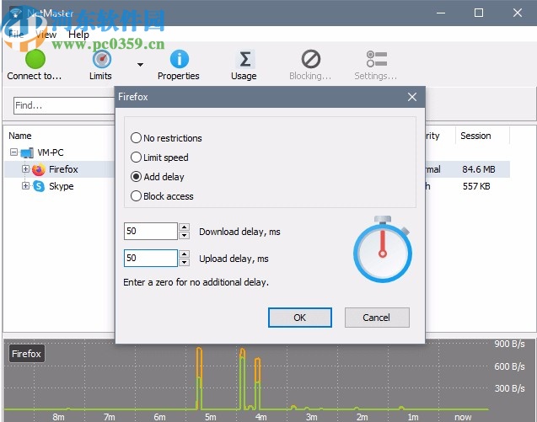Select the No restrictions radio button
This screenshot has width=537, height=422.
[136, 138]
